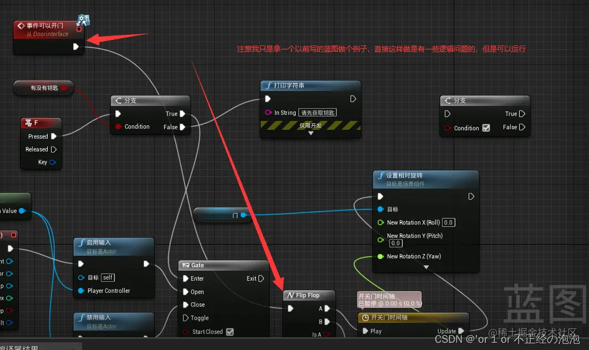Select the Flip Flop node title
The height and width of the screenshot is (350, 589).
click(308, 295)
